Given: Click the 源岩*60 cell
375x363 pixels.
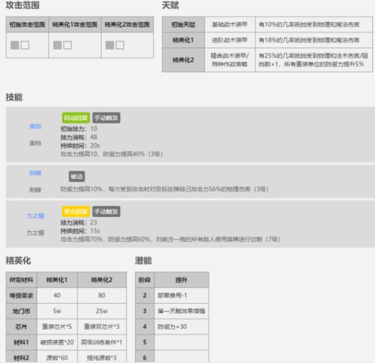Looking at the screenshot, I should (x=57, y=357).
